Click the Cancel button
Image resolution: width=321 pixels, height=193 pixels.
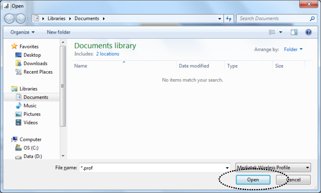pos(293,180)
